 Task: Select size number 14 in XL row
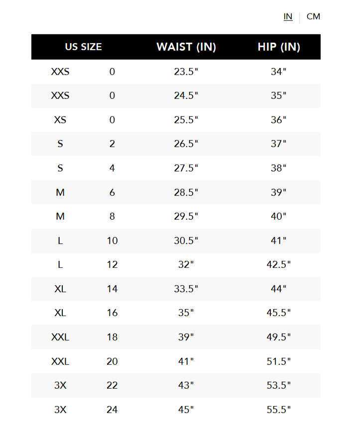point(112,289)
